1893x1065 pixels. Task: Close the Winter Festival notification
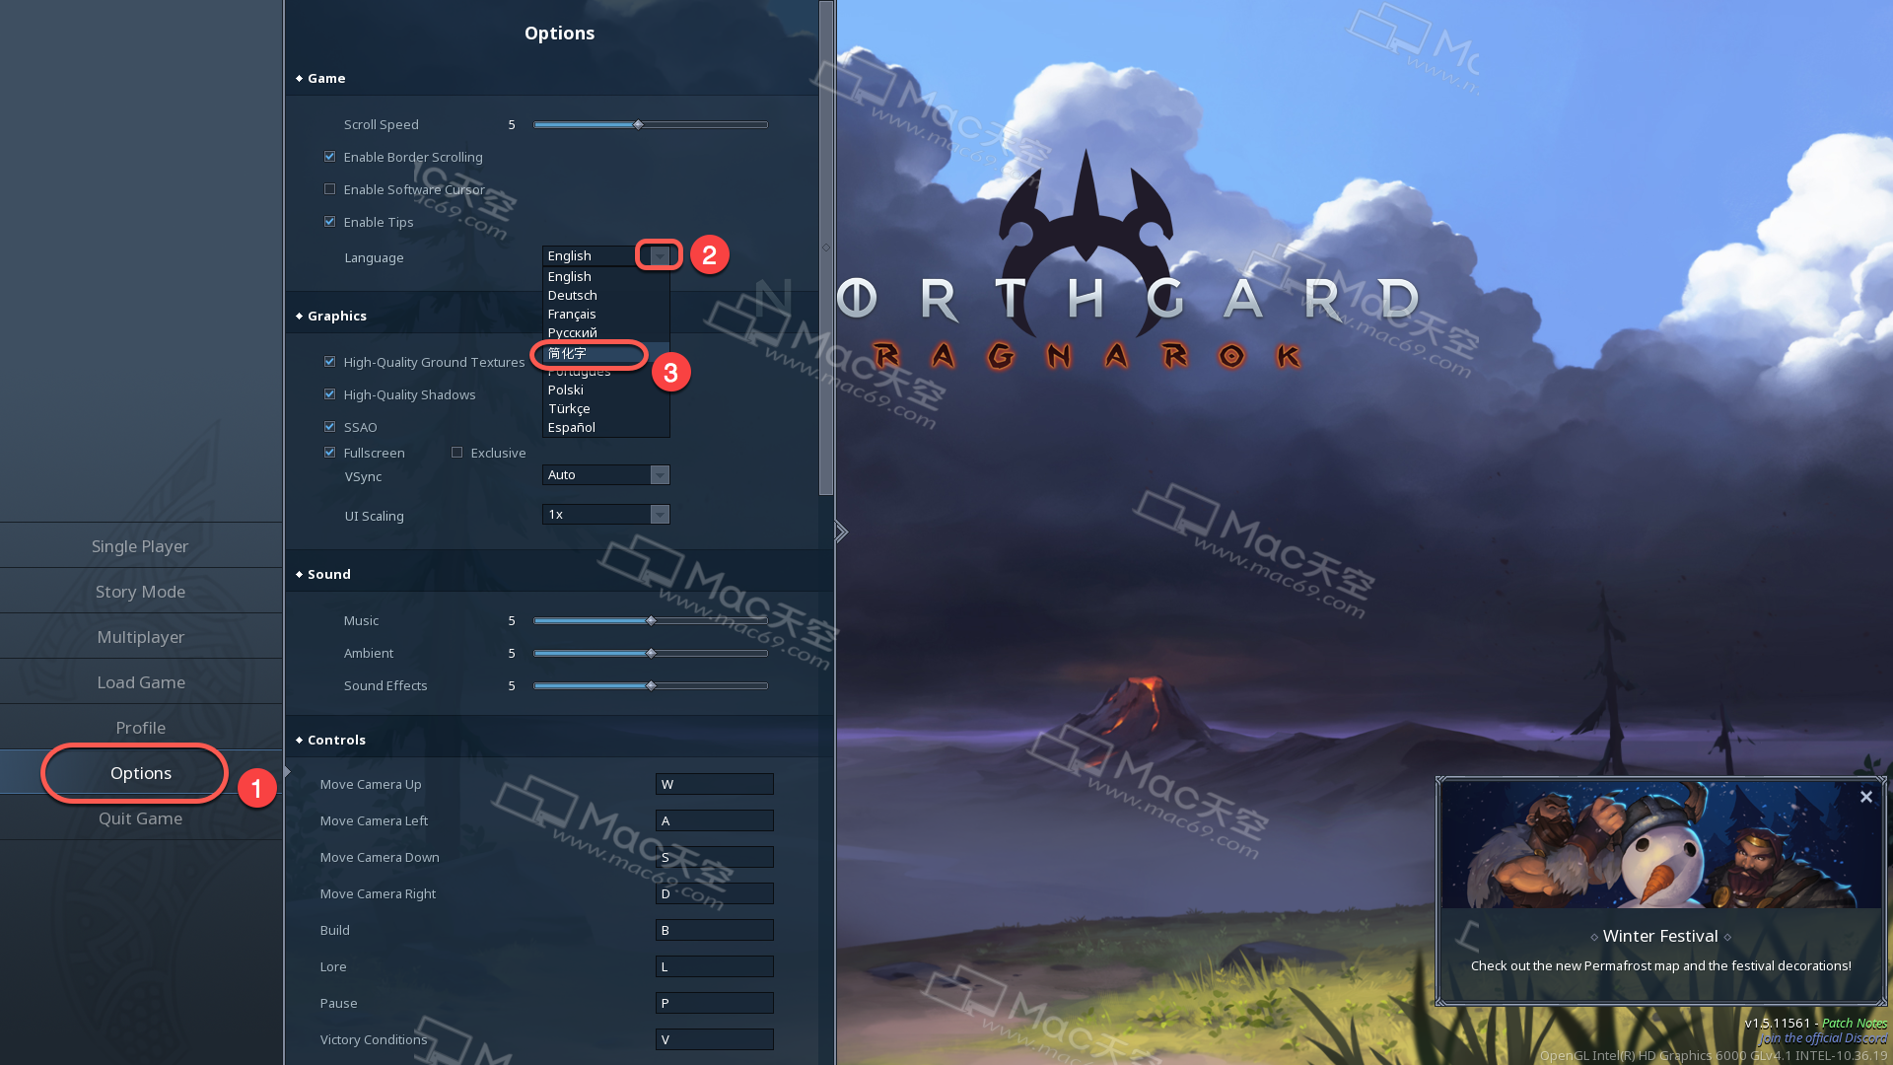coord(1867,795)
